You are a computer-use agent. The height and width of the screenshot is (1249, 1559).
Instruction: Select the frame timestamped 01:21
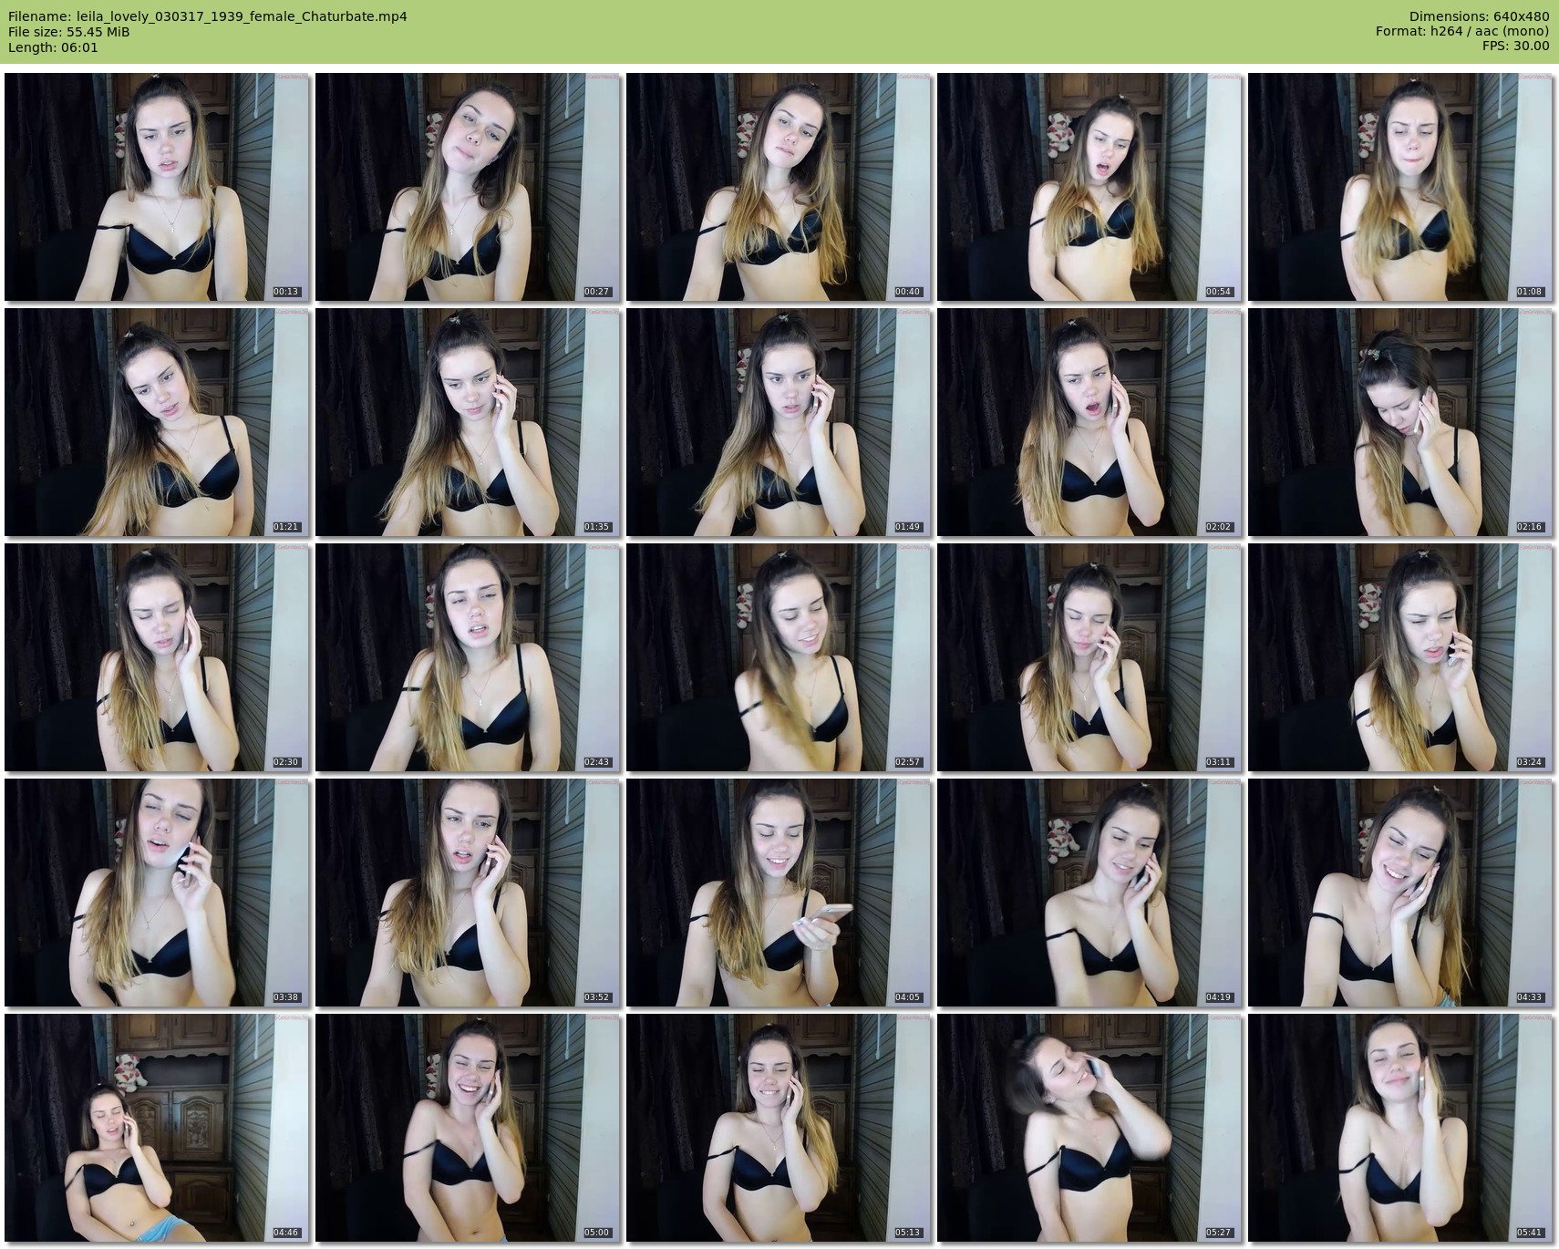tap(157, 422)
